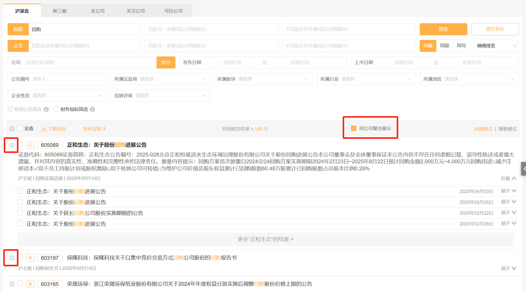Viewport: 526px width, 292px height.
Task: Click the orange 搜索 button
Action: (443, 29)
